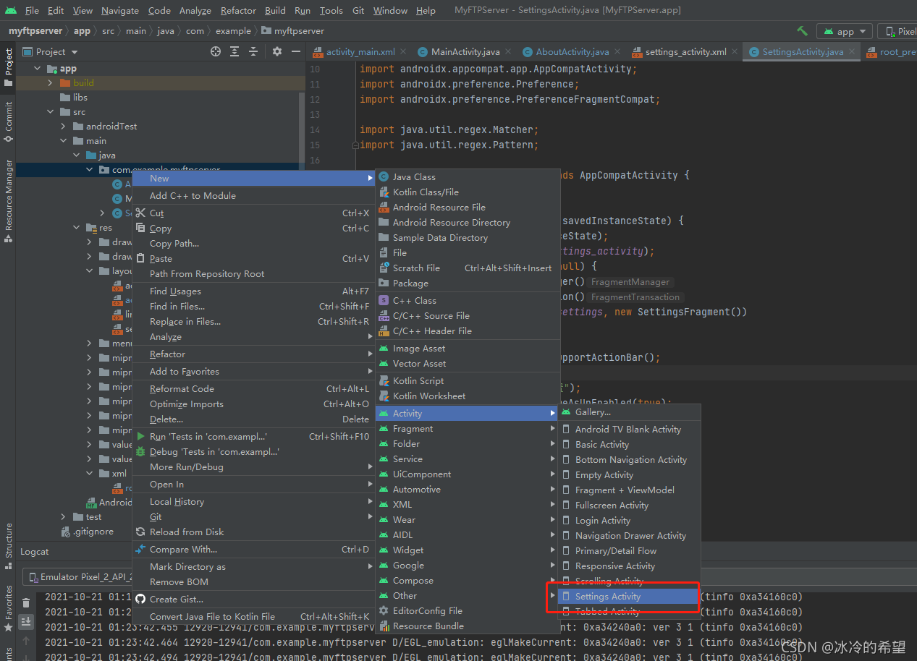Click the Collapse All icon in Project panel
The width and height of the screenshot is (917, 661).
[x=253, y=51]
